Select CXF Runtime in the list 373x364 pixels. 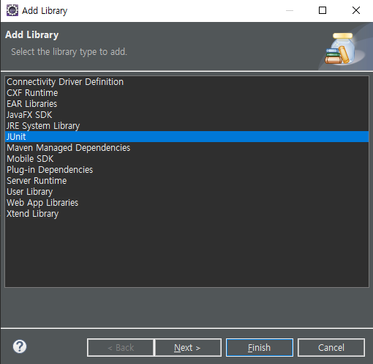186,93
